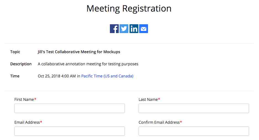The height and width of the screenshot is (140, 259).
Task: Click the LinkedIn share icon
Action: click(134, 29)
